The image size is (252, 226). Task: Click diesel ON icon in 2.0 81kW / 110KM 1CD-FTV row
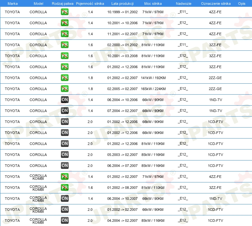(x=64, y=144)
